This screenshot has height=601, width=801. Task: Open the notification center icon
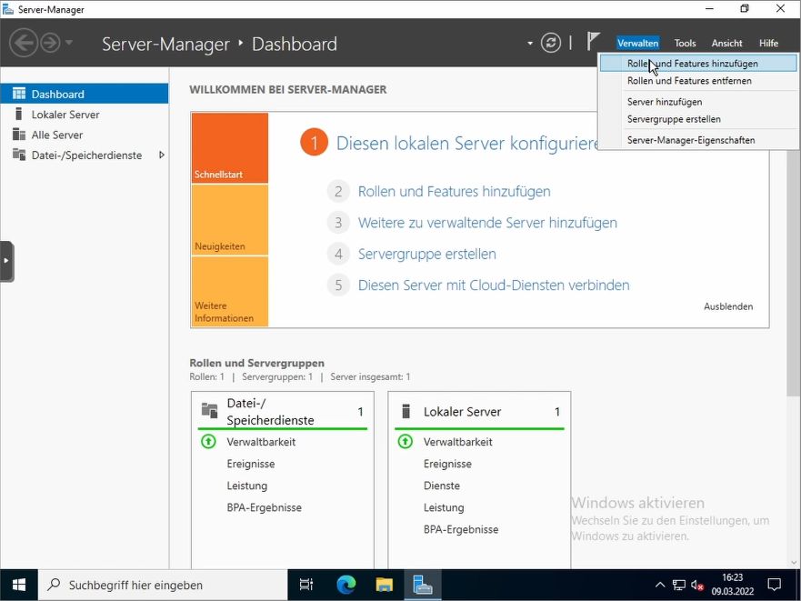point(775,585)
